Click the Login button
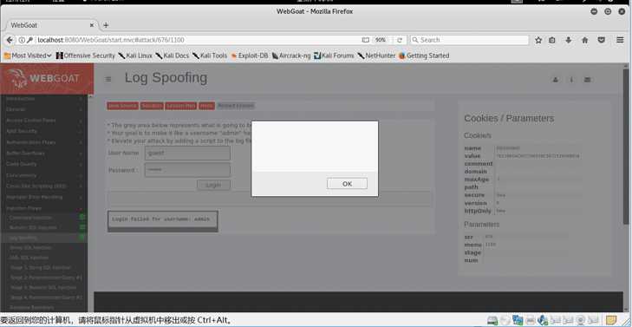632x327 pixels. tap(213, 185)
